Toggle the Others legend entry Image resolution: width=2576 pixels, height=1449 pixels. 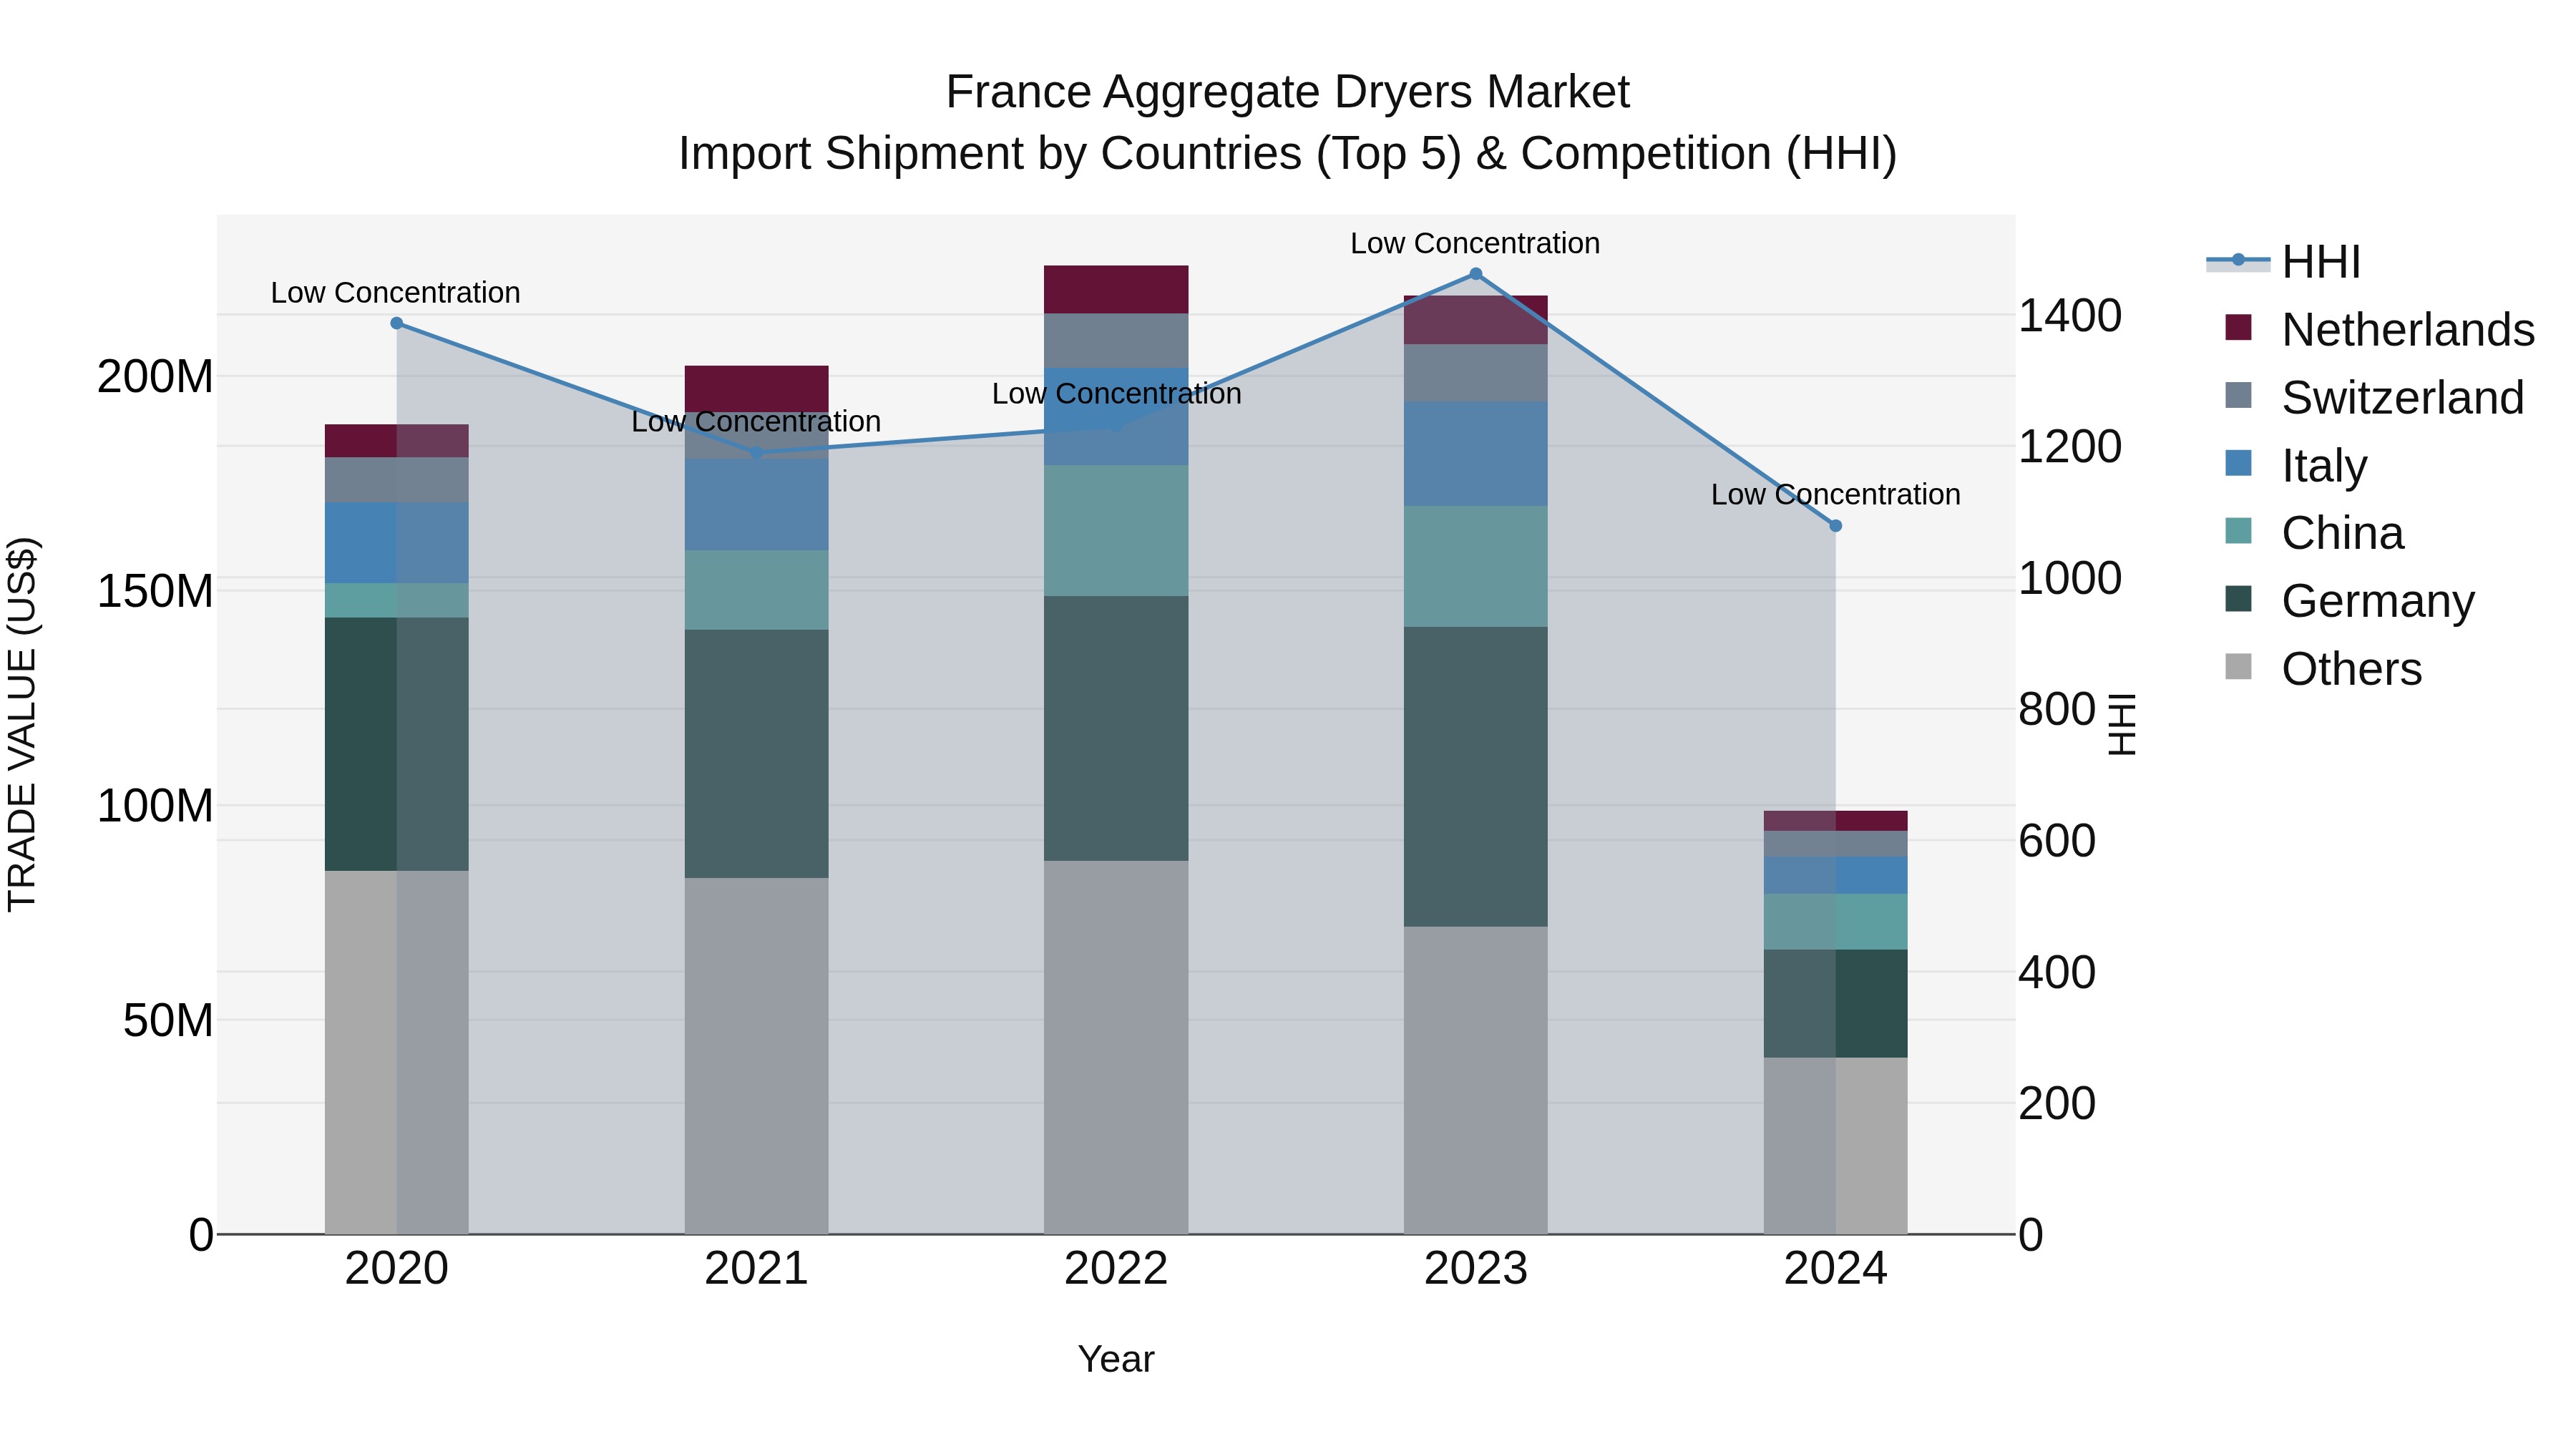pos(2323,669)
